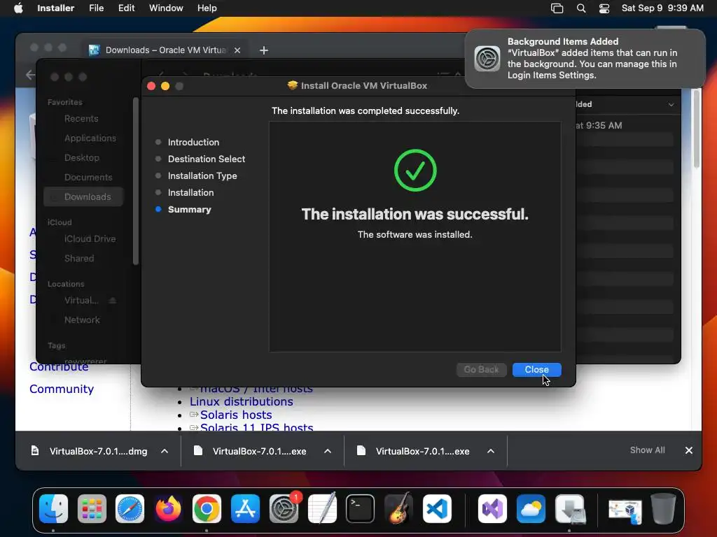Viewport: 717px width, 537px height.
Task: Open Visual Studio Code from the dock
Action: (437, 508)
